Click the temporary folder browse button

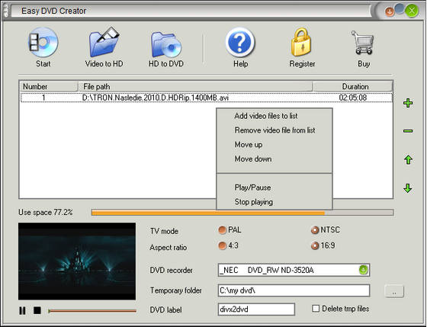tap(394, 291)
